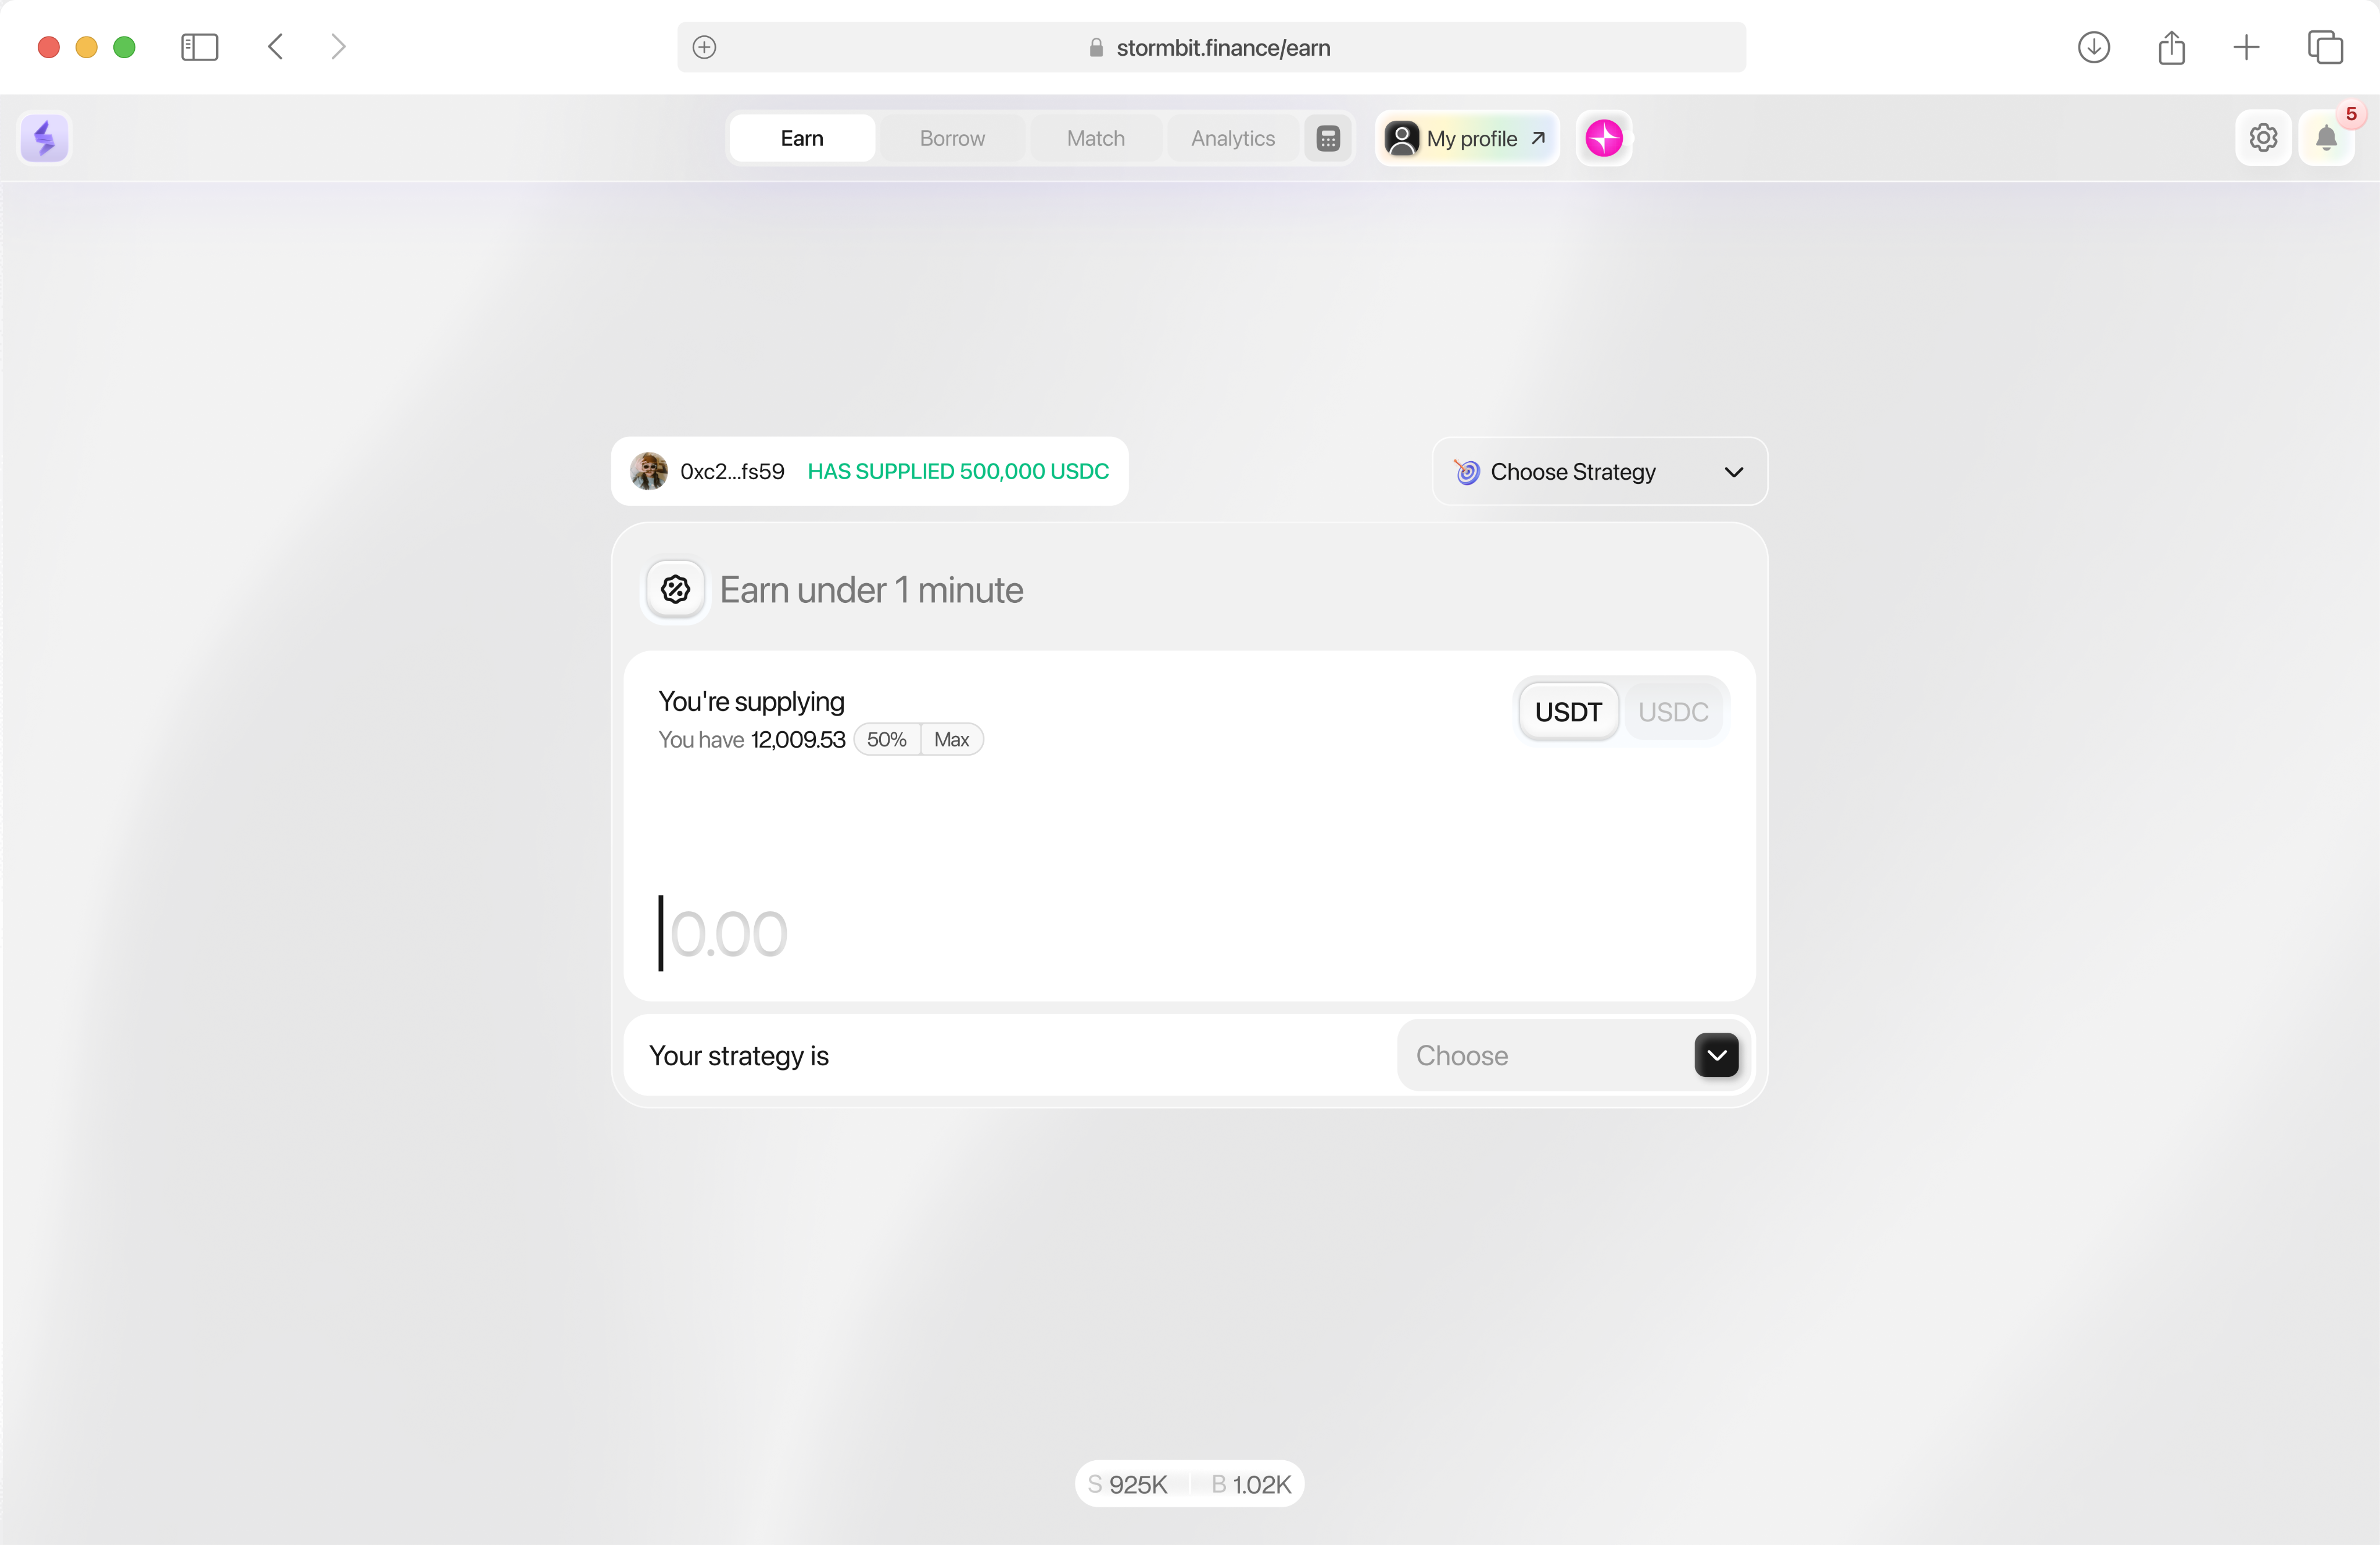This screenshot has width=2380, height=1545.
Task: Open settings gear icon
Action: click(2263, 138)
